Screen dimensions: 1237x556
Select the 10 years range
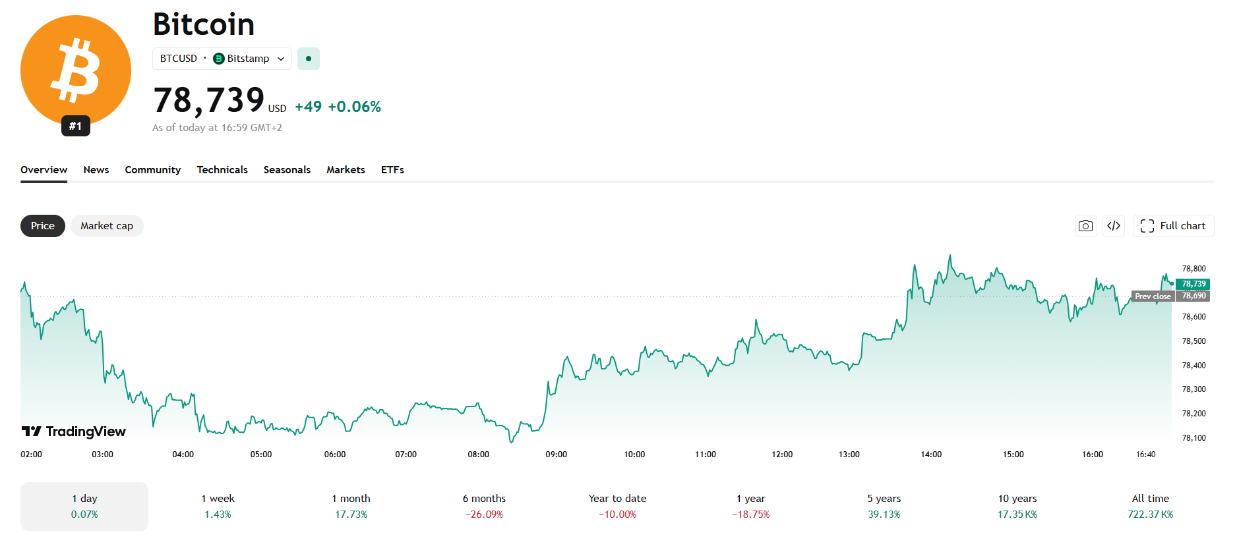1017,507
